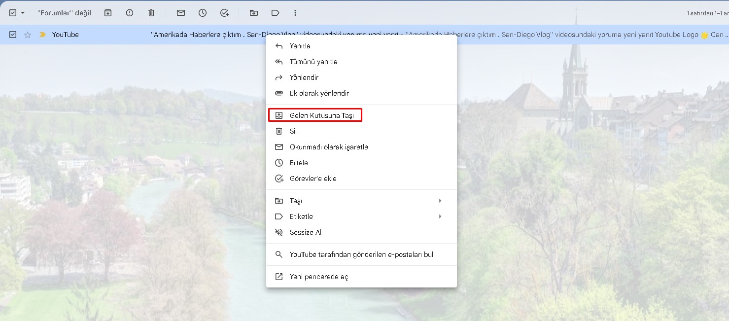Open the snooze clock icon
The width and height of the screenshot is (729, 321).
point(203,12)
